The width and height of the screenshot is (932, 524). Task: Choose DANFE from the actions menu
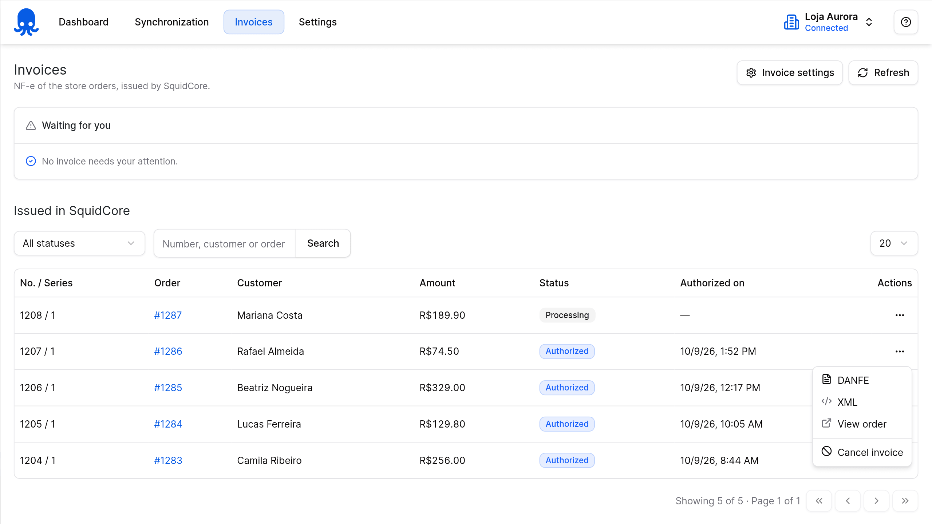(x=862, y=380)
